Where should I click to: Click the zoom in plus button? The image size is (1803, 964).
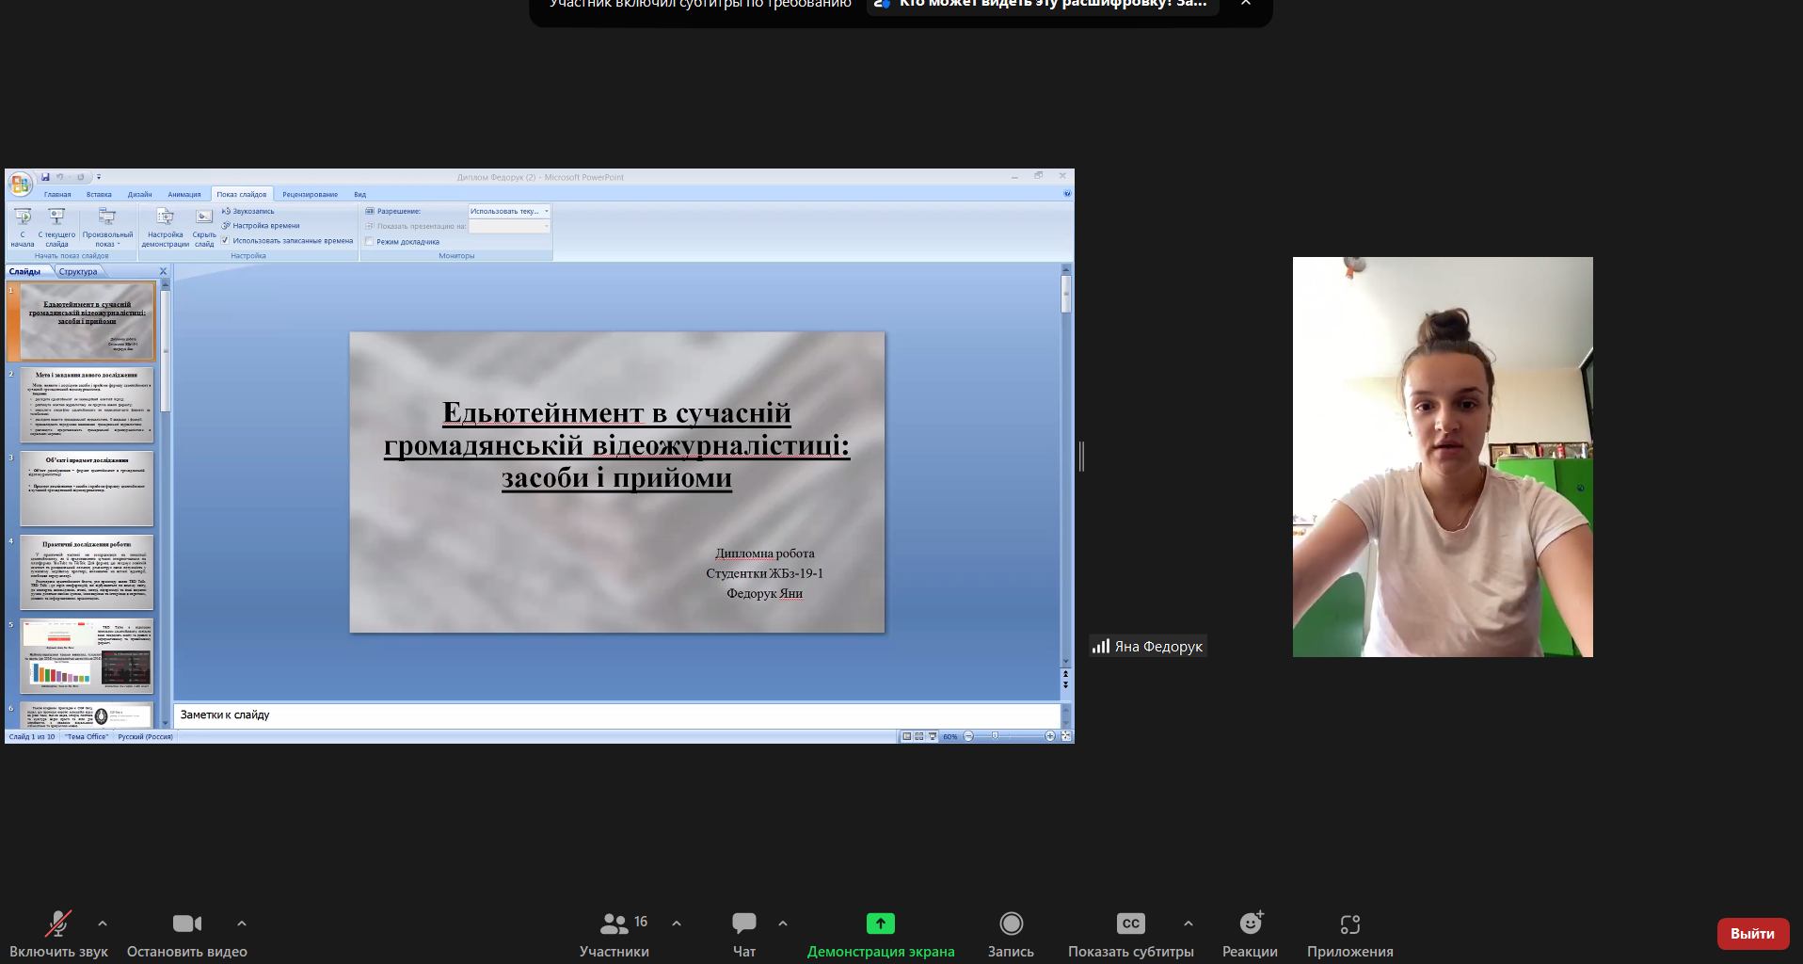tap(1049, 736)
